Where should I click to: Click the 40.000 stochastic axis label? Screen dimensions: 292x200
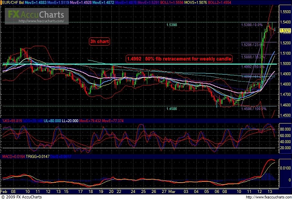point(285,142)
